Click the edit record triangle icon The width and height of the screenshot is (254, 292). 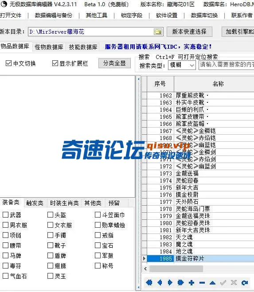[212, 283]
